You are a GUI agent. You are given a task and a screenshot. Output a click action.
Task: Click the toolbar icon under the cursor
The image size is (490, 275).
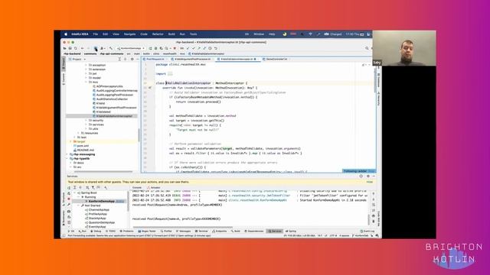(x=96, y=48)
